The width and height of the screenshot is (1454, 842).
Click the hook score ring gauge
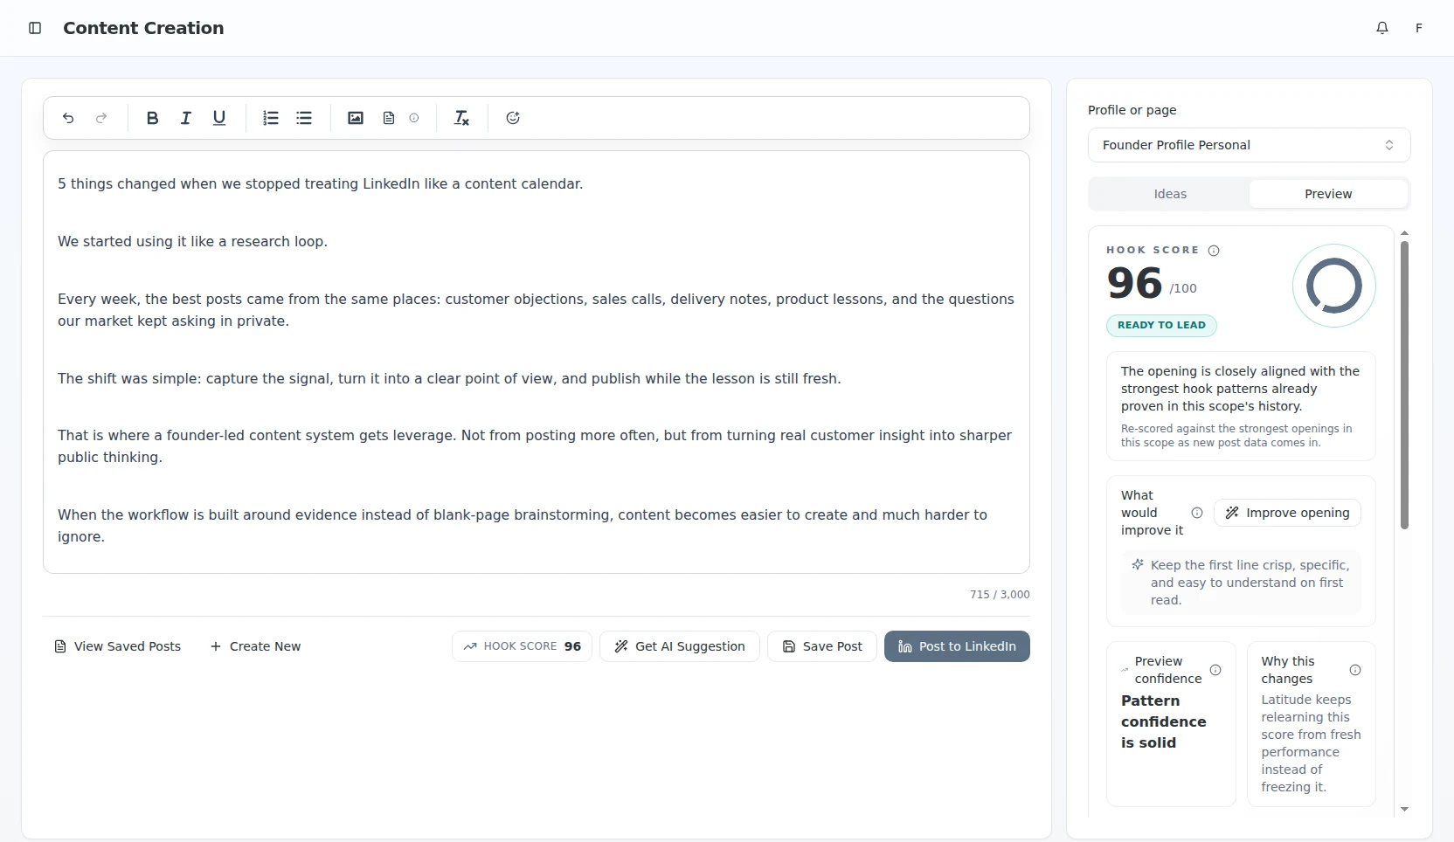1333,286
